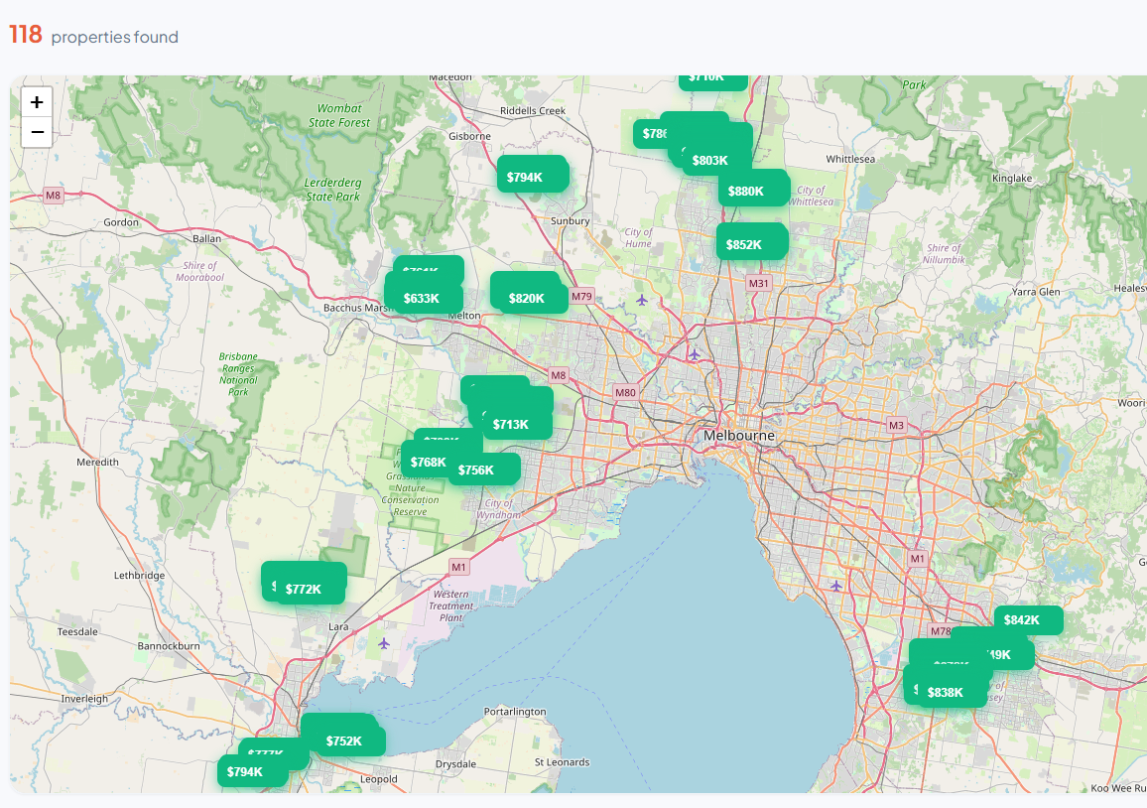
Task: Select the $880K property marker
Action: coord(753,191)
